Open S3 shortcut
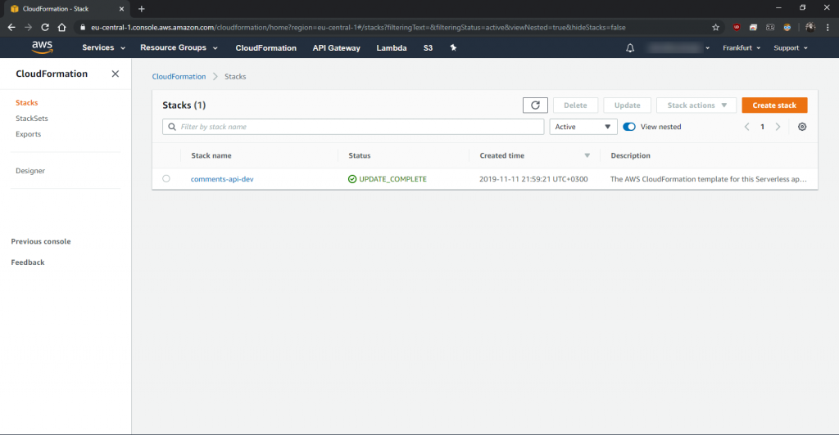Screen dimensions: 839x435 428,48
